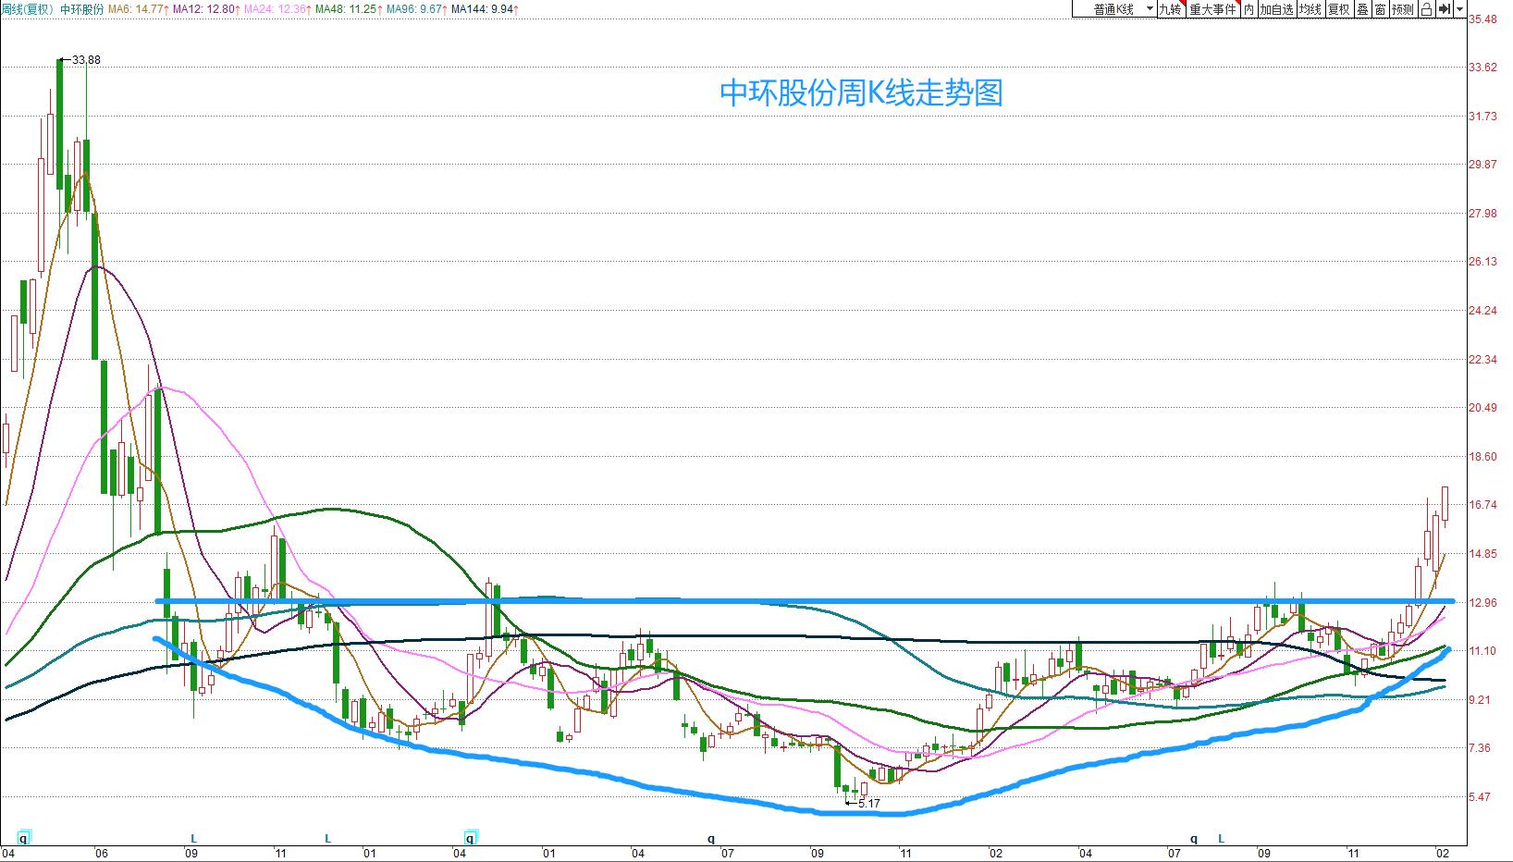This screenshot has width=1513, height=862.
Task: Click the unboxed q marker directly left of an L marker
Action: pyautogui.click(x=1194, y=839)
